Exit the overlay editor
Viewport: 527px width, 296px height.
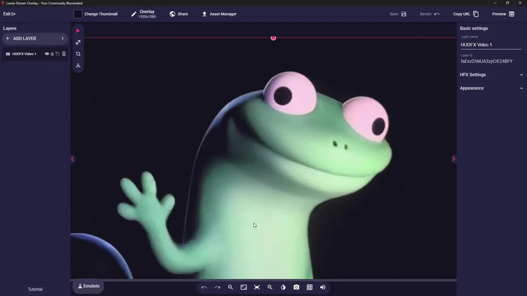tap(9, 14)
